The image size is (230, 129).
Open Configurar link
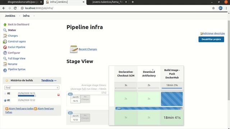coord(14,53)
